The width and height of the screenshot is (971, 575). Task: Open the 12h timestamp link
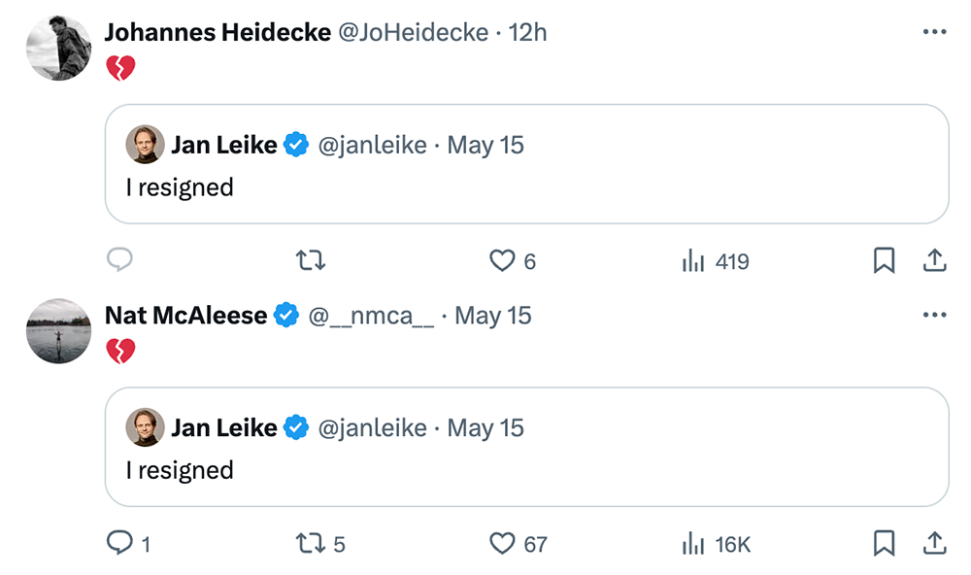click(527, 32)
